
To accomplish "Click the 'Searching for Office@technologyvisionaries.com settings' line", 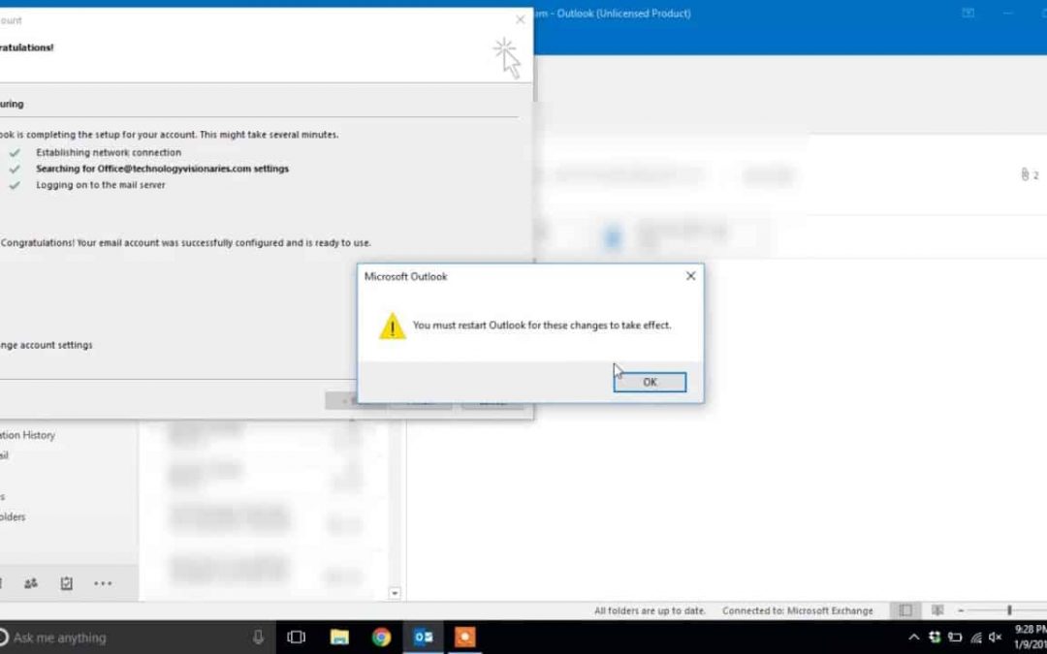I will click(162, 169).
